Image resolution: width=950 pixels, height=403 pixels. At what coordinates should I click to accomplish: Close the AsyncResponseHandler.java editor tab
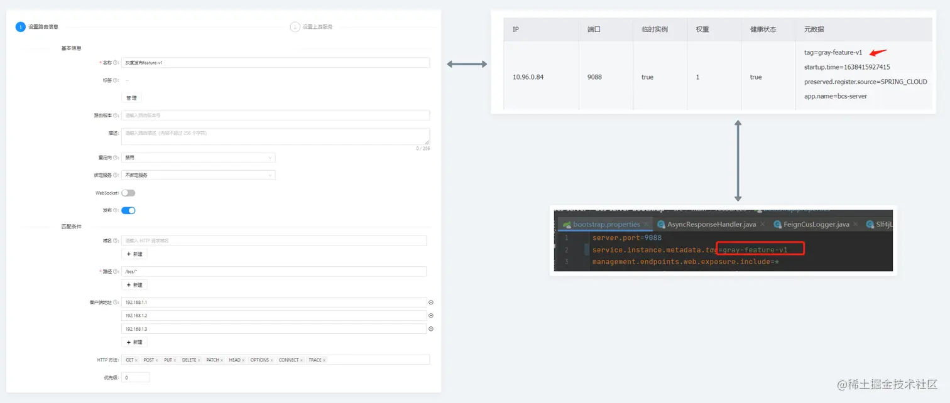click(762, 224)
